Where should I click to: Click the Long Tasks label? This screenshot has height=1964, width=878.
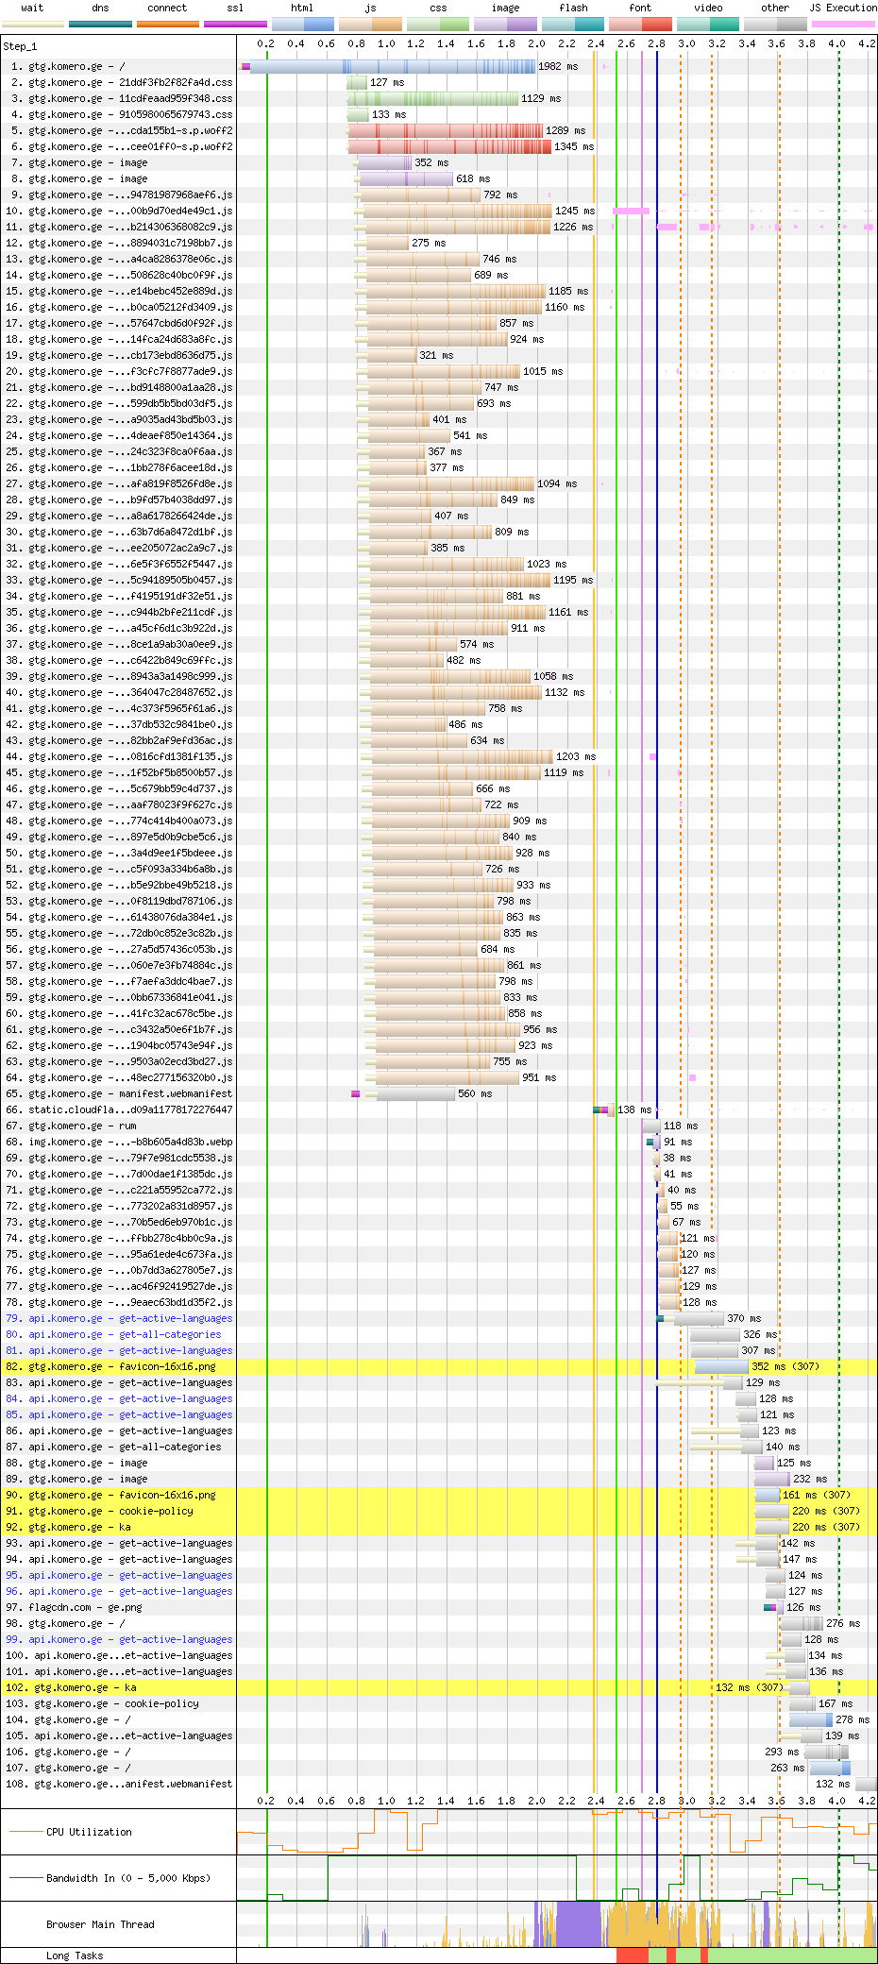(x=75, y=1956)
